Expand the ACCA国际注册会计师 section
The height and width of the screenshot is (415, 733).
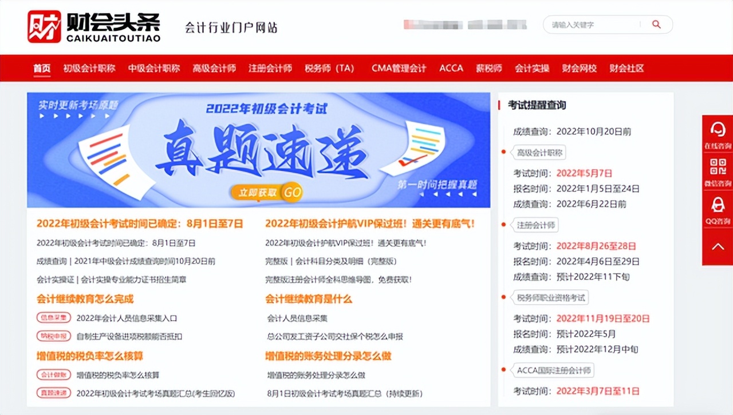point(553,370)
